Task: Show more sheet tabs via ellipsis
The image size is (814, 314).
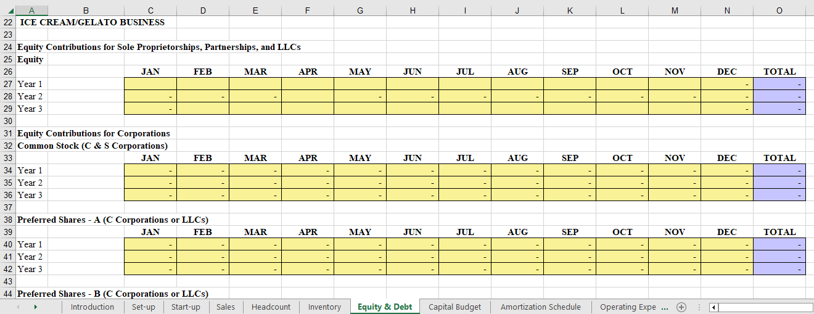Action: tap(664, 307)
